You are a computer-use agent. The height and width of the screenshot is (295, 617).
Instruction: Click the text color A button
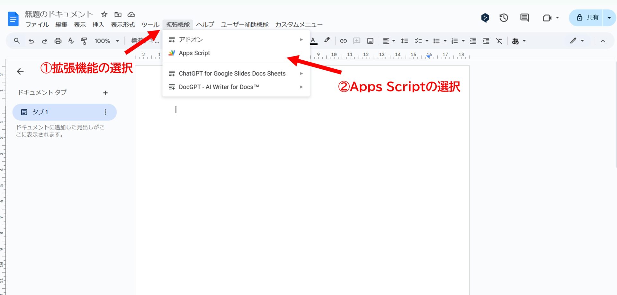point(313,41)
